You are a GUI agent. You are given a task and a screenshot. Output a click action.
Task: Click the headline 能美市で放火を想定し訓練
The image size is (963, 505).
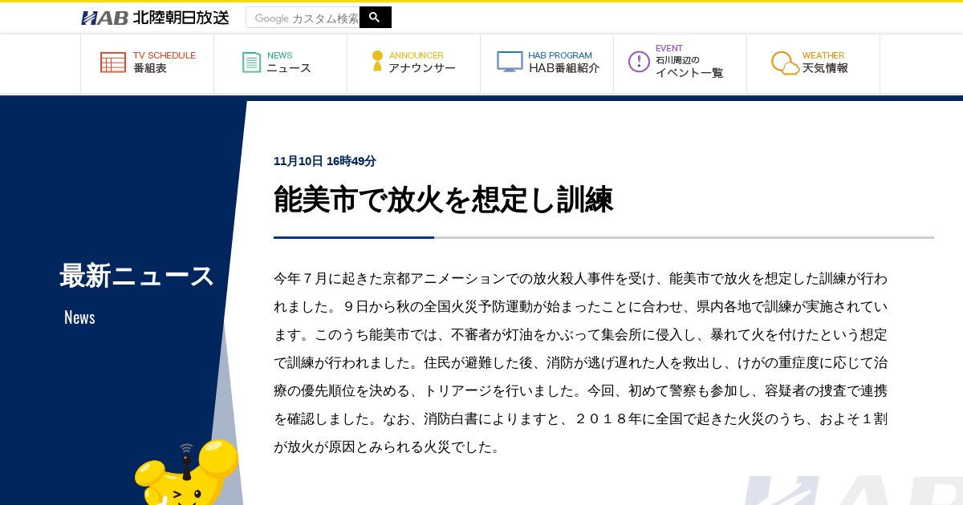(444, 200)
